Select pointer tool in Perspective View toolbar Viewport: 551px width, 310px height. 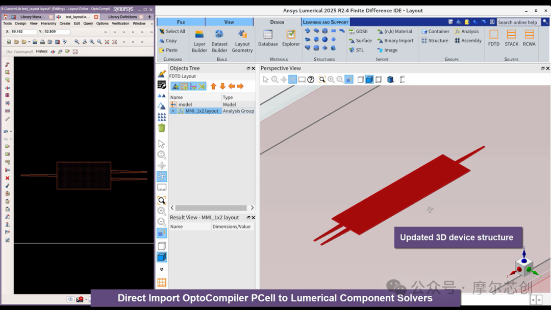[266, 80]
